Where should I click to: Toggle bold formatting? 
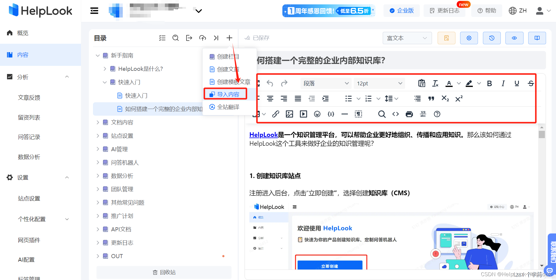click(489, 83)
